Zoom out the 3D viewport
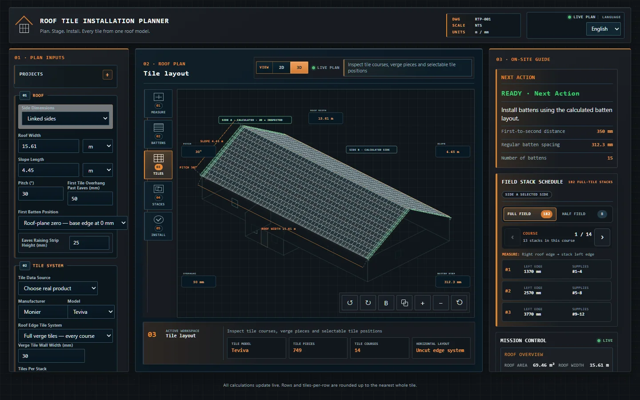The height and width of the screenshot is (400, 640). [441, 303]
